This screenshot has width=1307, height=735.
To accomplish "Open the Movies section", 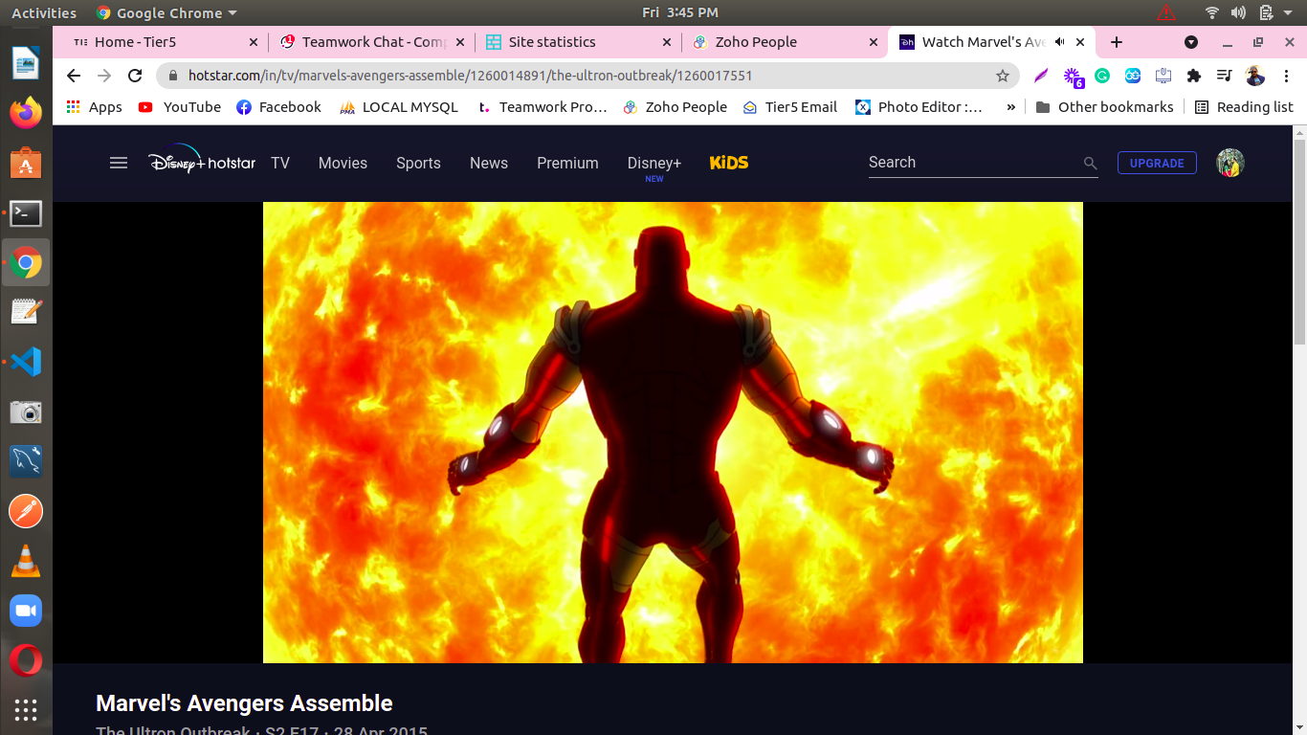I will [343, 163].
